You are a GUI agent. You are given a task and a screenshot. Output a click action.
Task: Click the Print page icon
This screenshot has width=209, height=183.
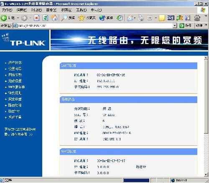(141, 18)
